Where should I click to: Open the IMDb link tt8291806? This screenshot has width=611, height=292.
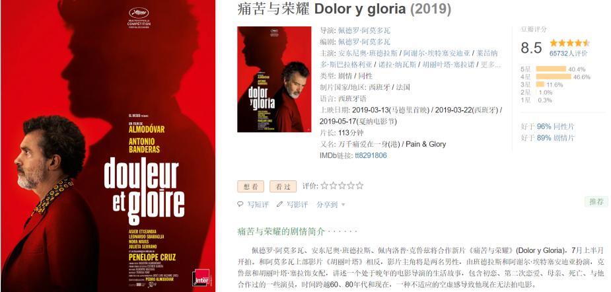pyautogui.click(x=371, y=155)
